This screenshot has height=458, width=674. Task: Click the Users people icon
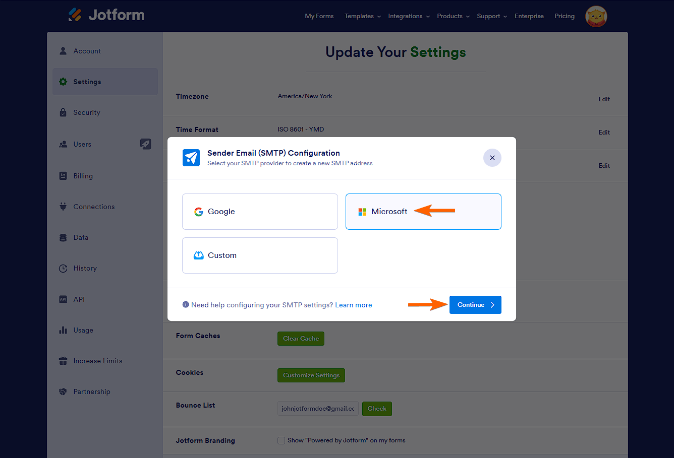[x=63, y=144]
